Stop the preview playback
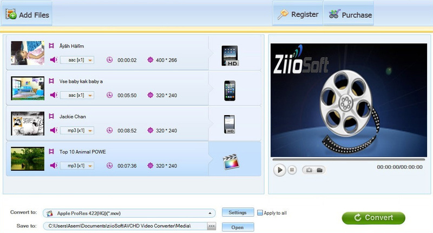 click(x=292, y=170)
